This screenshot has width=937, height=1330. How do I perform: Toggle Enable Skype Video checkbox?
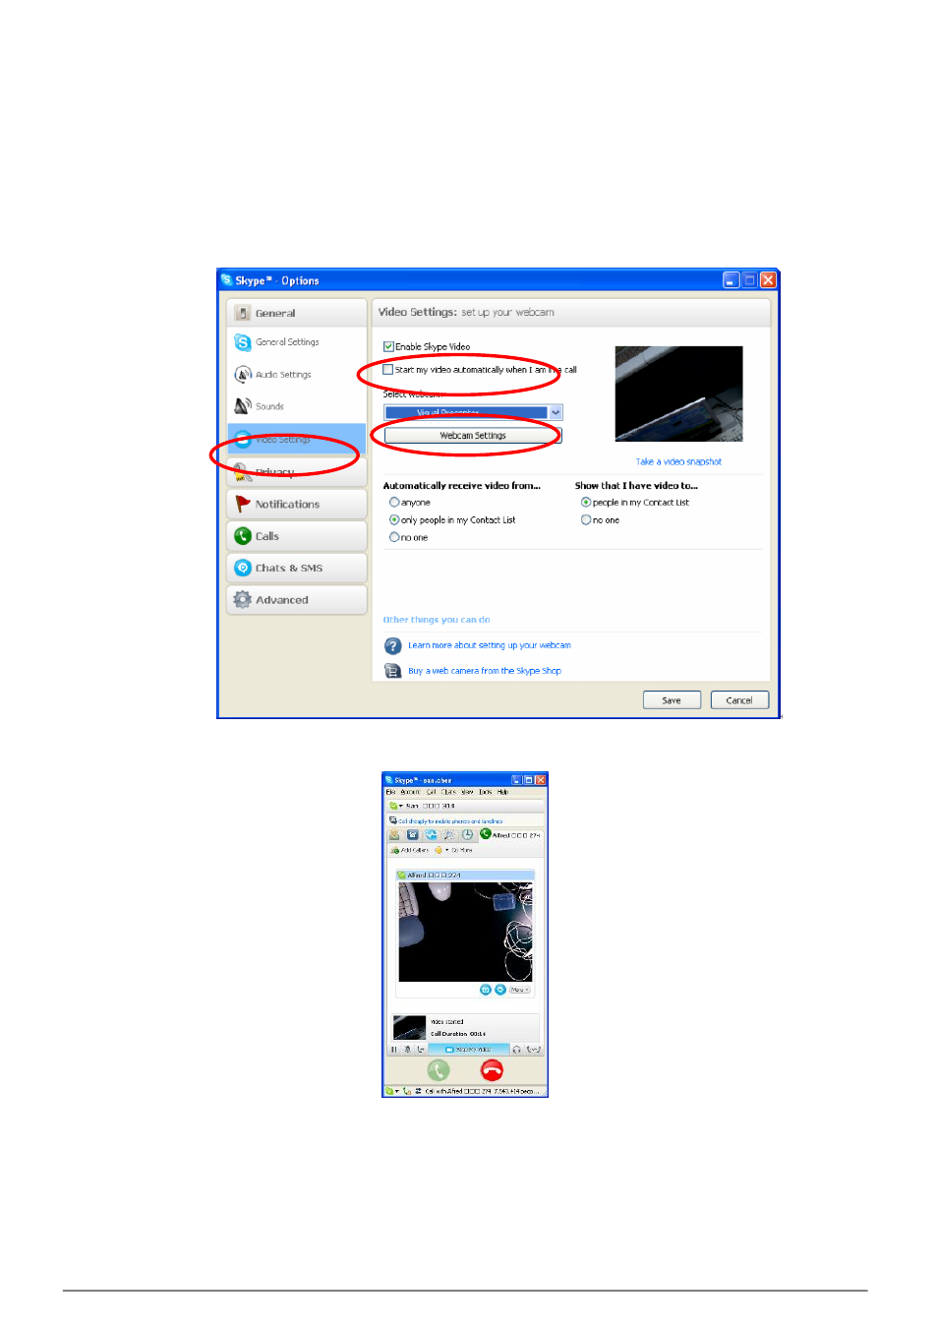point(388,346)
